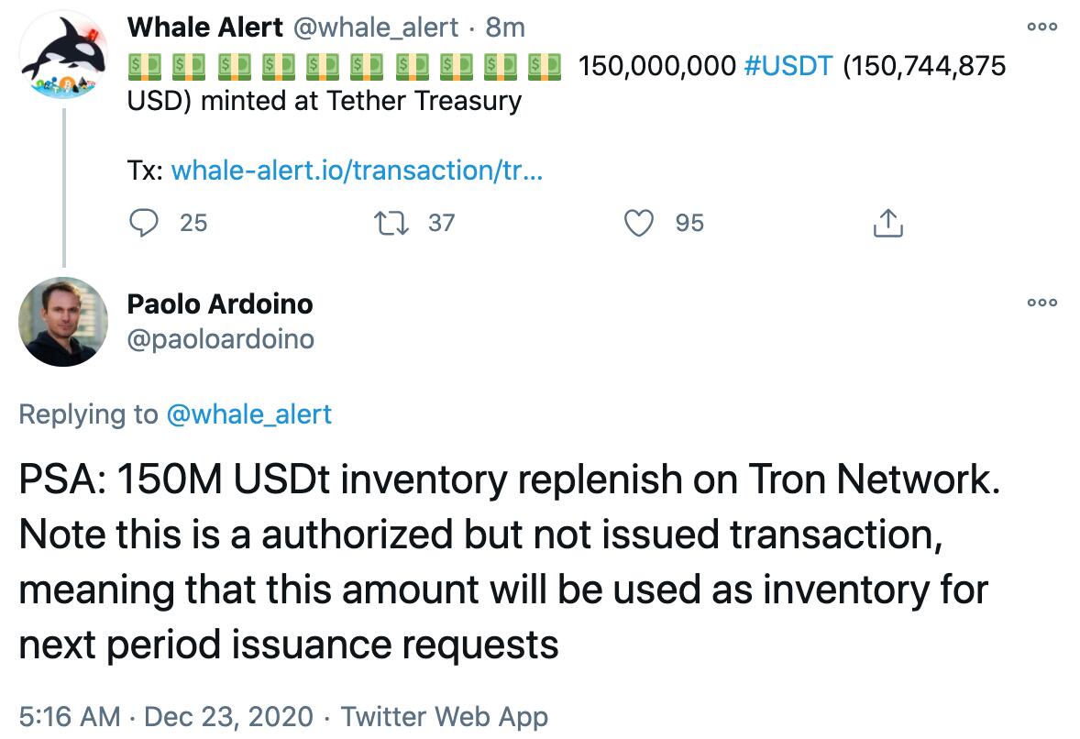Click the reply count showing 25
This screenshot has width=1080, height=739.
click(x=191, y=222)
